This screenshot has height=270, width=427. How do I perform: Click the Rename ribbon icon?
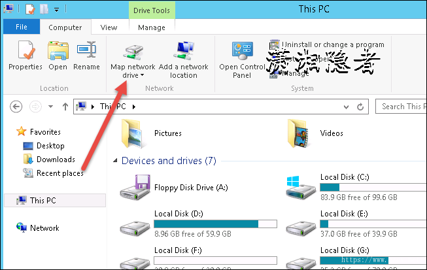click(x=86, y=50)
